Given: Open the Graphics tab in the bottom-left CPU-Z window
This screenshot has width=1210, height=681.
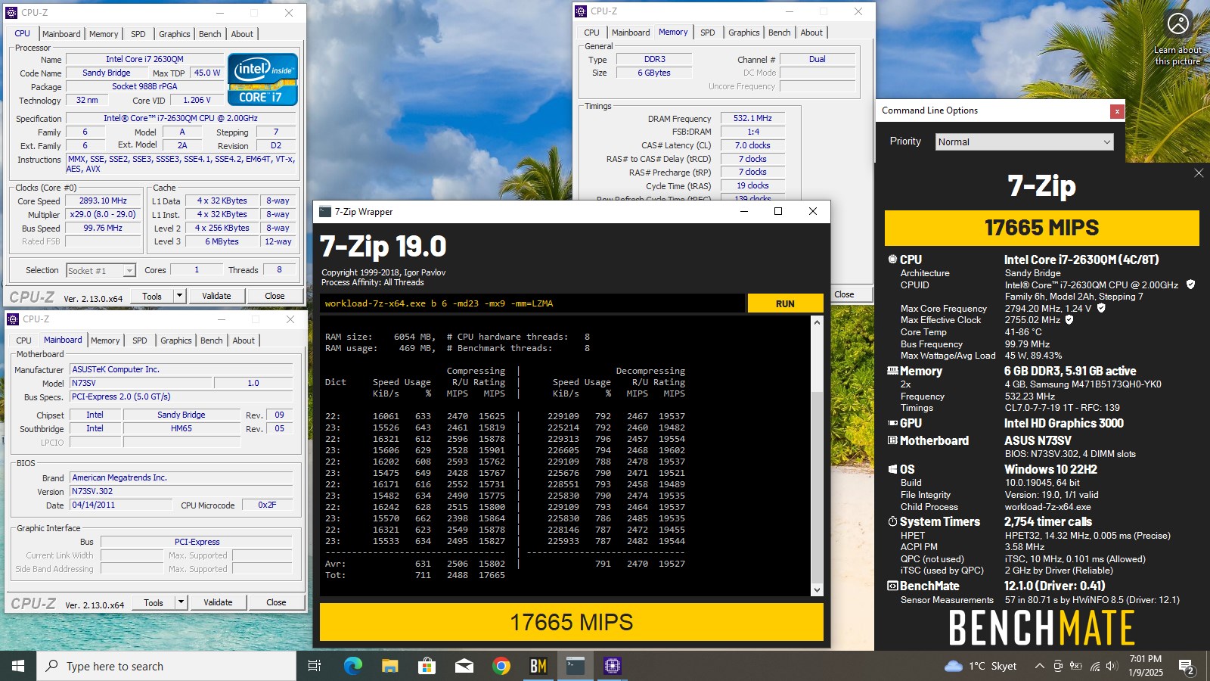Looking at the screenshot, I should [176, 340].
